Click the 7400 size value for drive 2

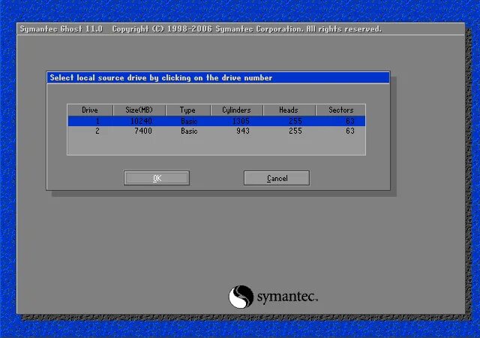click(143, 131)
